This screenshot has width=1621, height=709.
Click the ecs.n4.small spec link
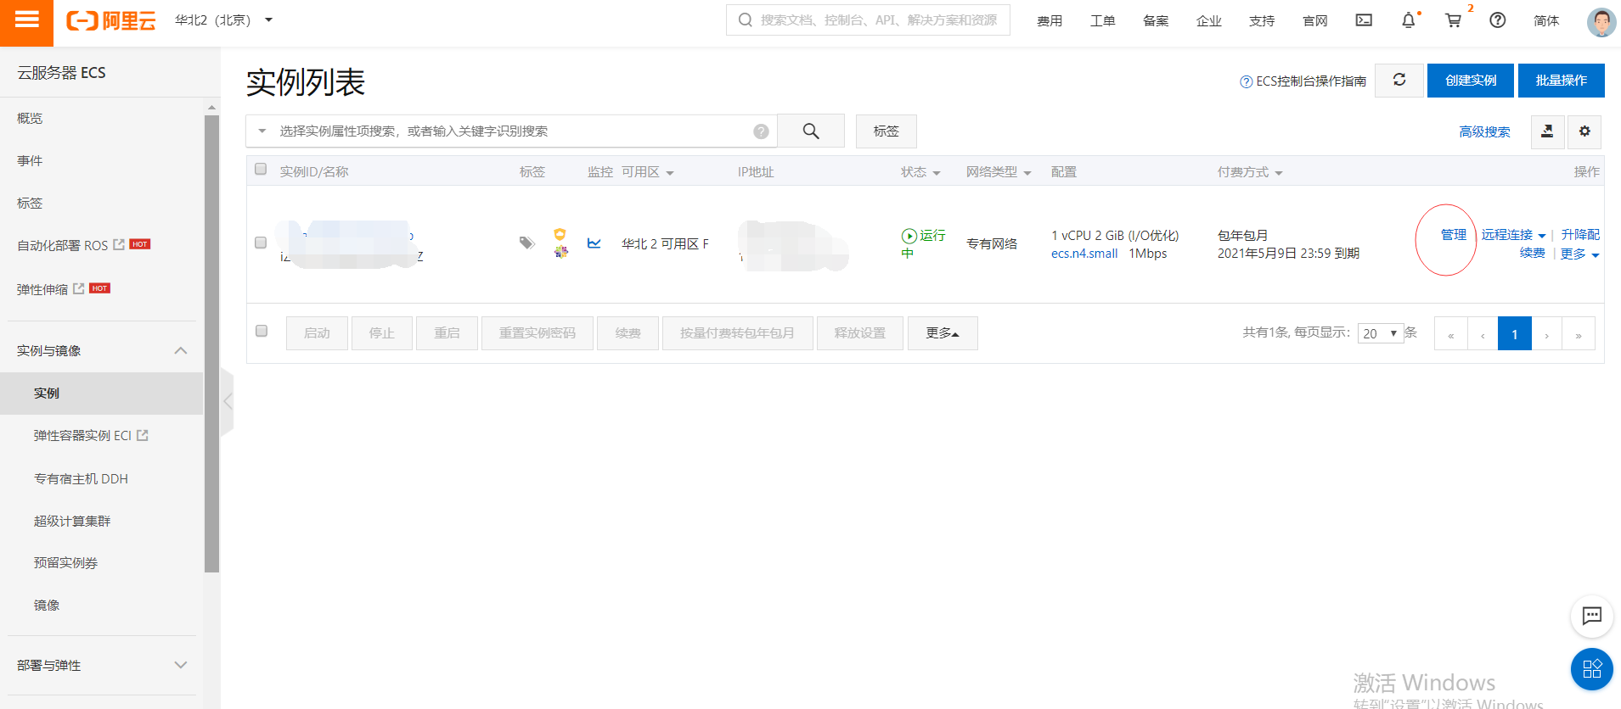point(1084,254)
